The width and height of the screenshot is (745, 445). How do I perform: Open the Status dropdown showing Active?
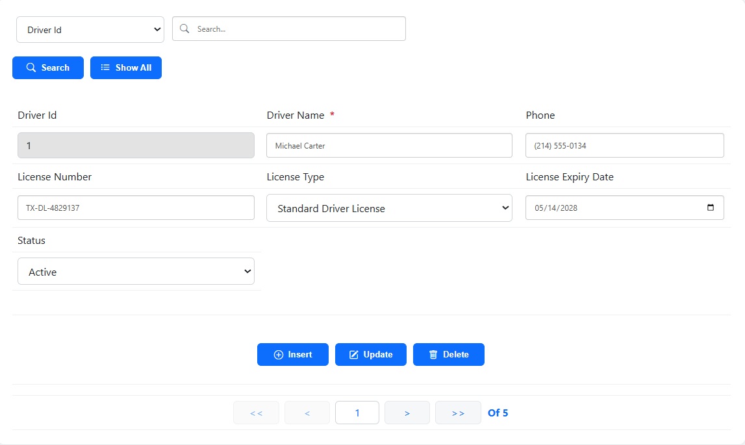136,271
